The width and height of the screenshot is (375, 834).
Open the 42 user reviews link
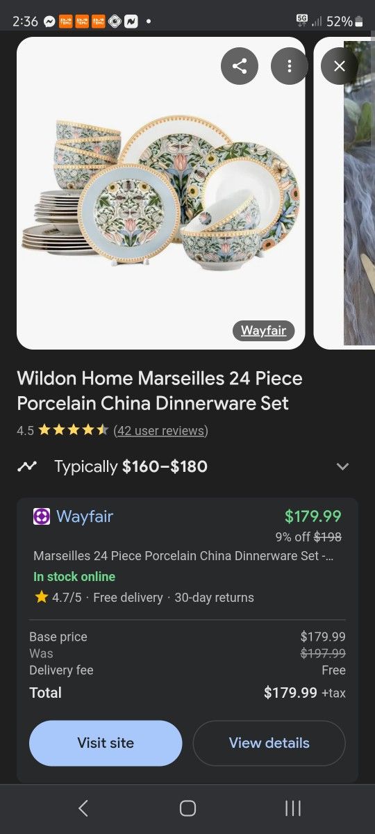click(x=160, y=430)
